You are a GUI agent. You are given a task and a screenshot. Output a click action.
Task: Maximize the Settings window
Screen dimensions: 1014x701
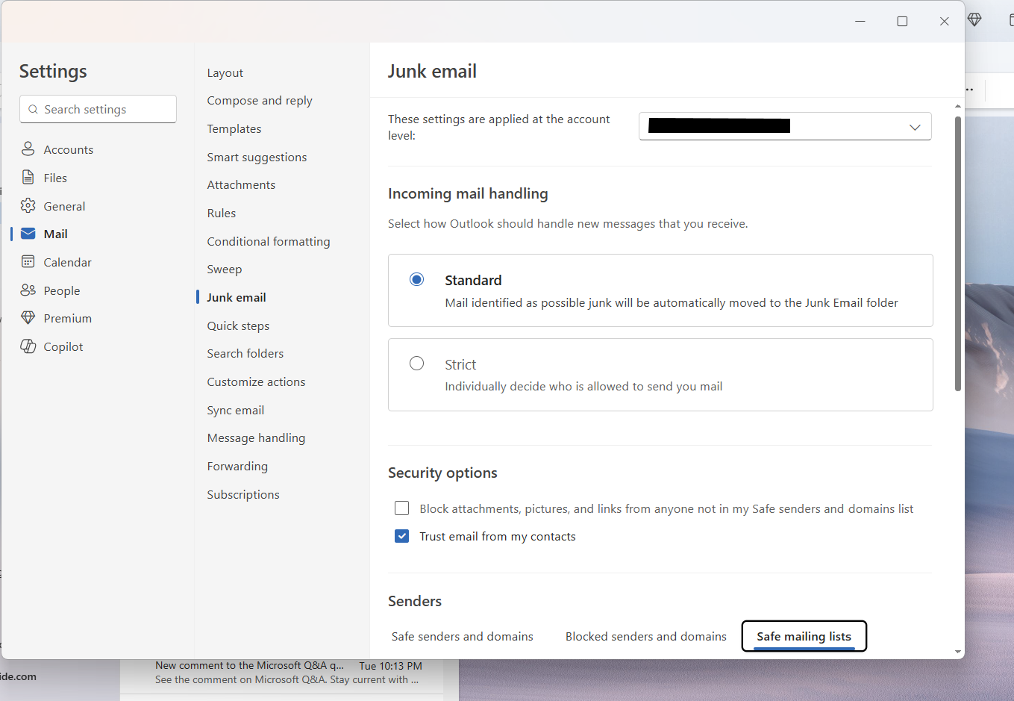pos(902,22)
